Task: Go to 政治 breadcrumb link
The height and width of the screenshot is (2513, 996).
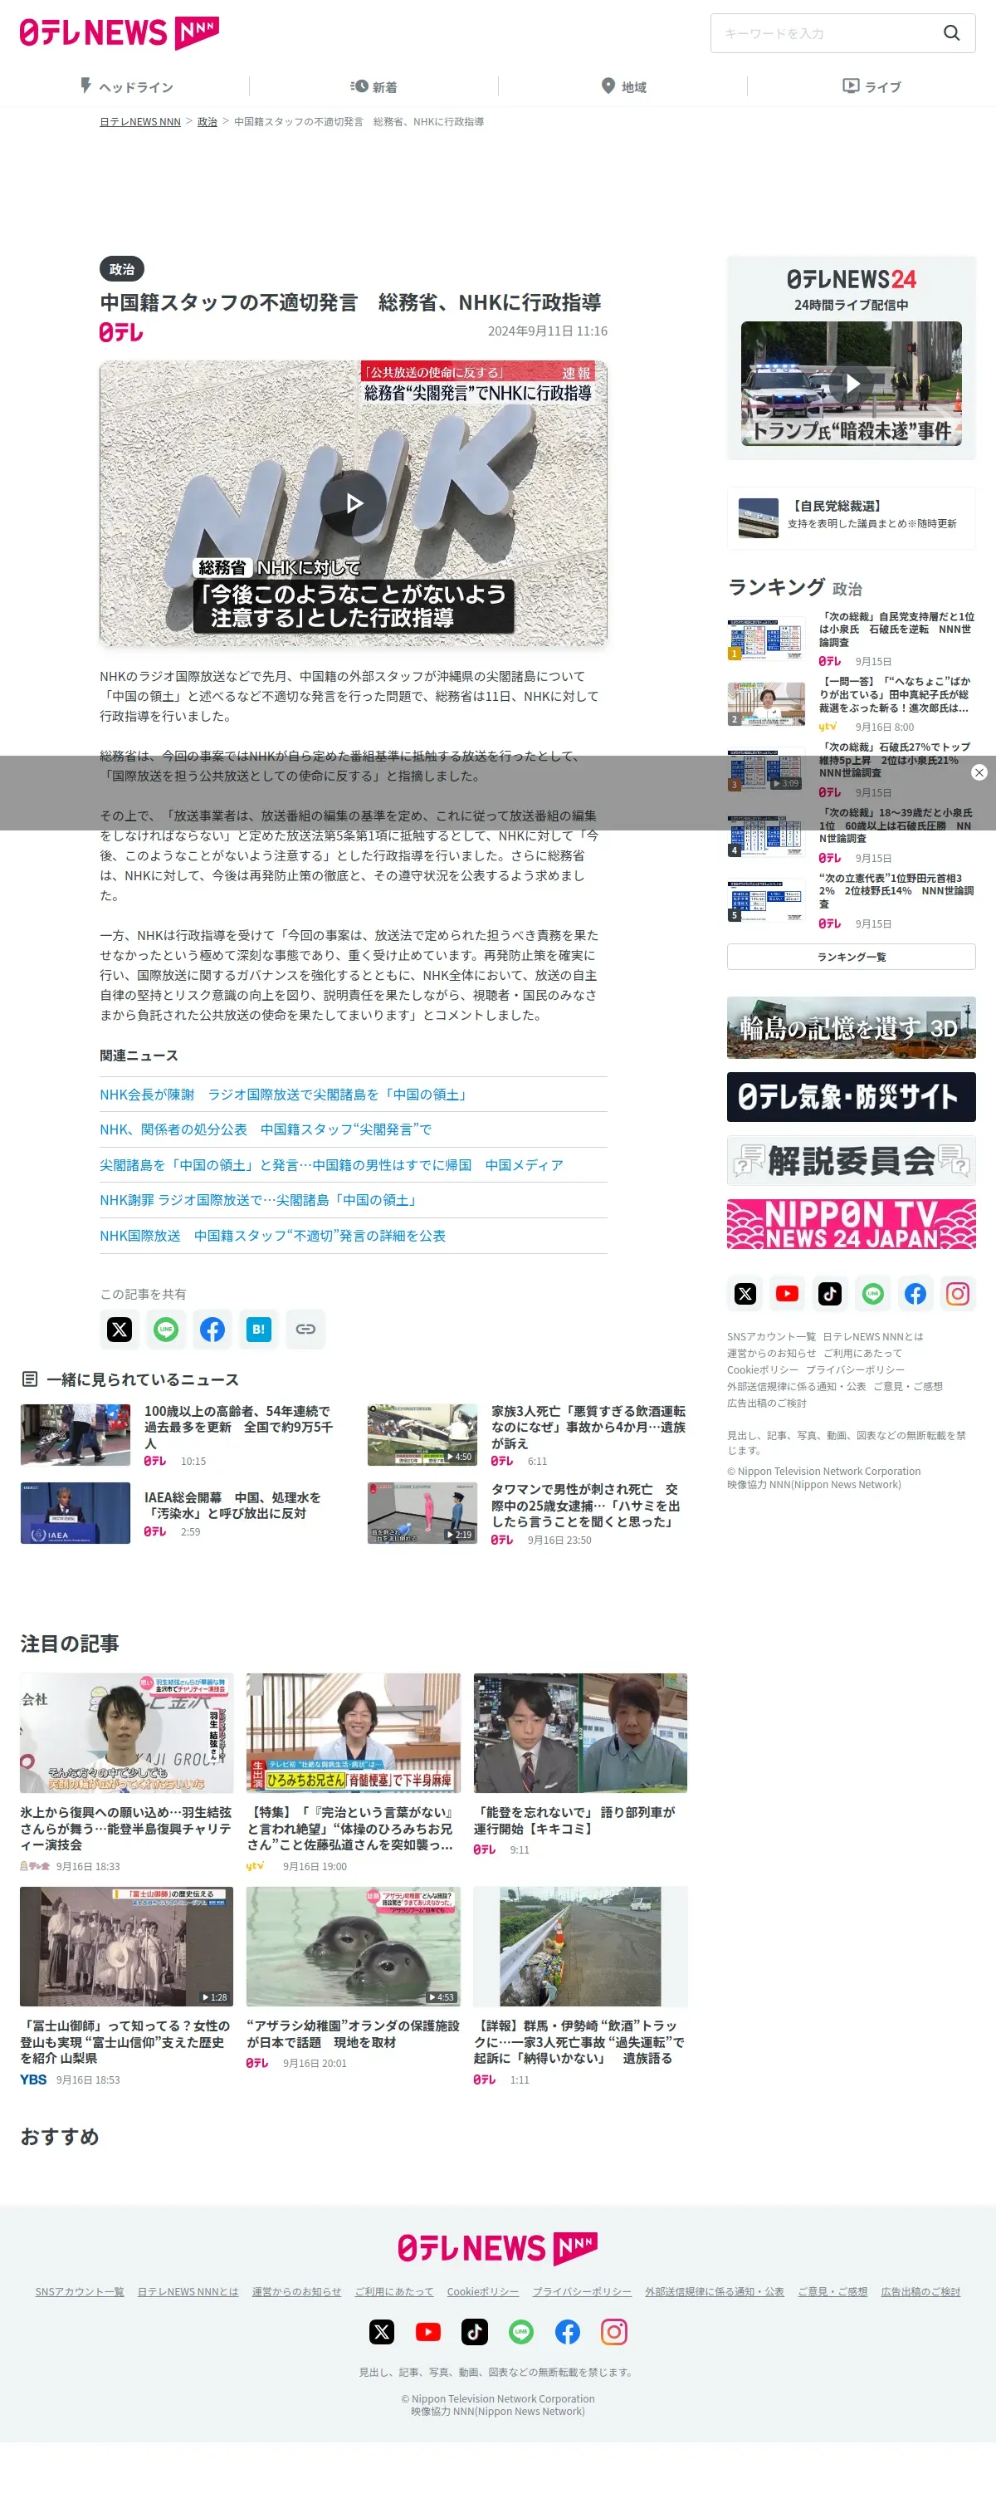Action: [x=207, y=122]
